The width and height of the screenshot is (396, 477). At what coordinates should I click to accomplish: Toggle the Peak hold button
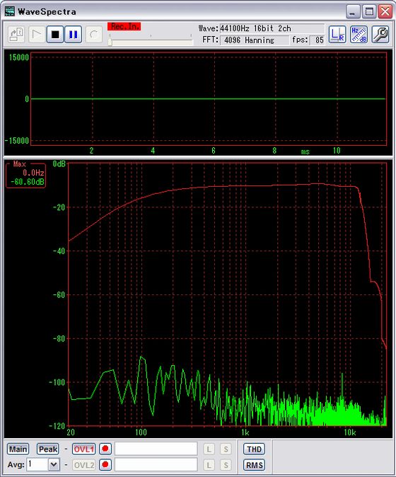(x=47, y=449)
